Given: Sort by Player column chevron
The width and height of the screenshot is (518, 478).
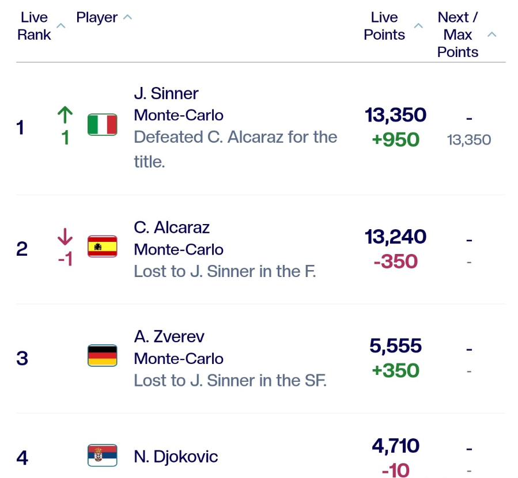Looking at the screenshot, I should click(127, 17).
